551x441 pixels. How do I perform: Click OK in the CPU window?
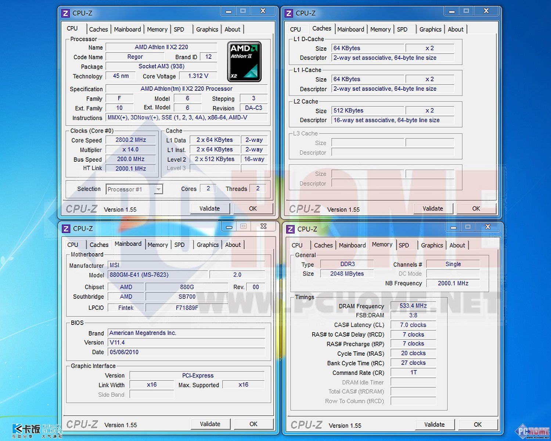(253, 209)
